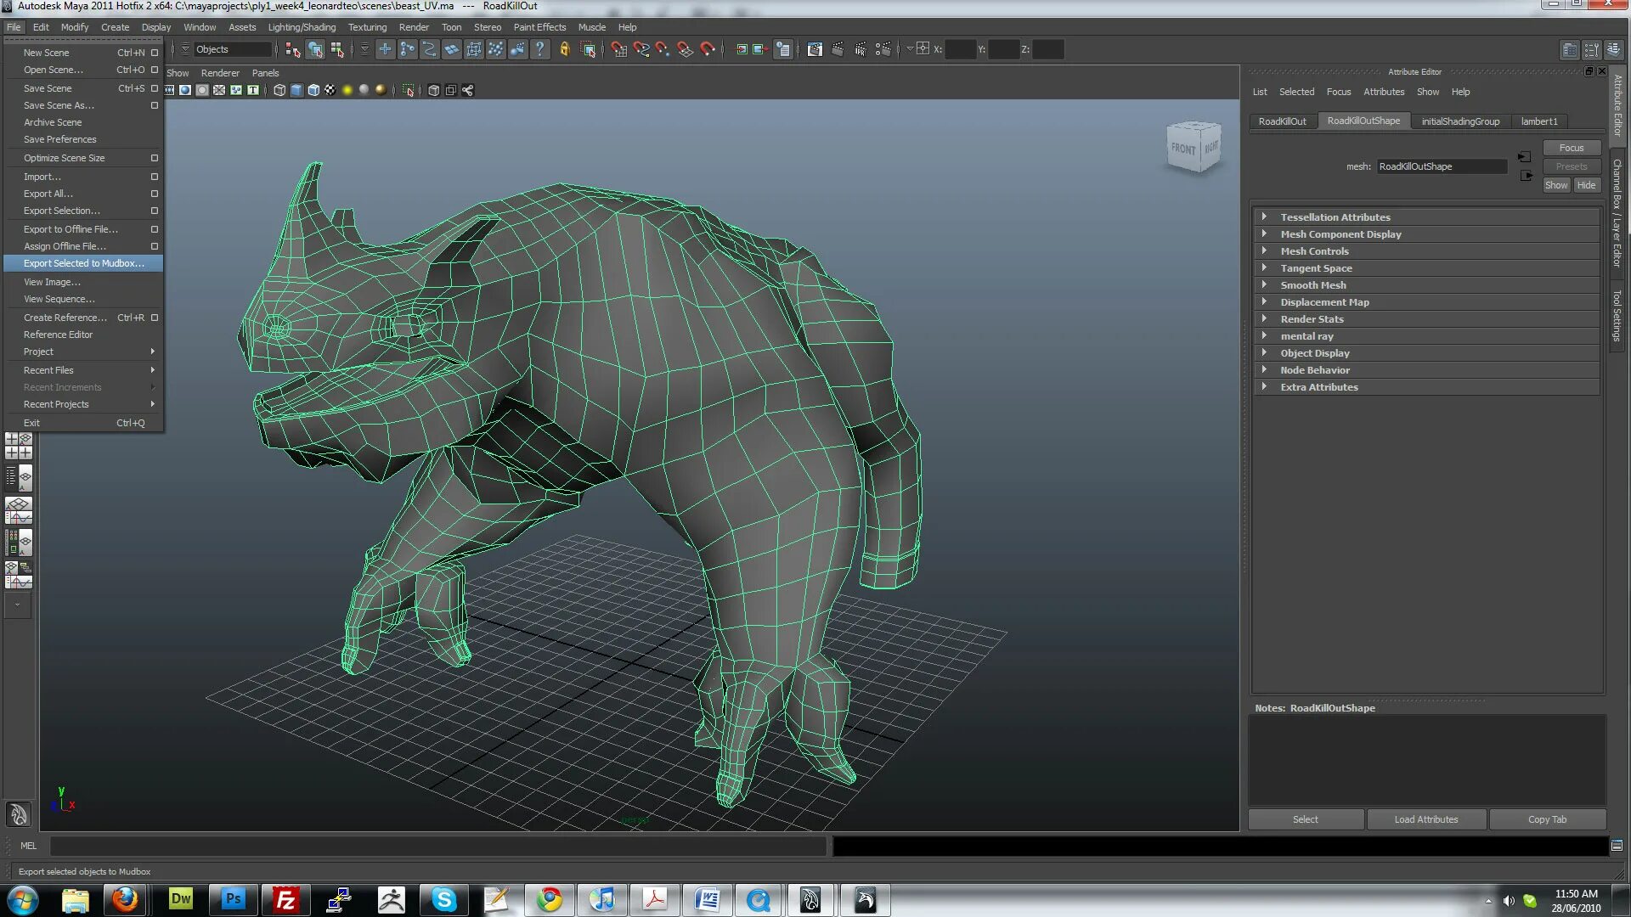Choose Export Selected to Mudbox menu item
The height and width of the screenshot is (917, 1631).
(x=83, y=263)
